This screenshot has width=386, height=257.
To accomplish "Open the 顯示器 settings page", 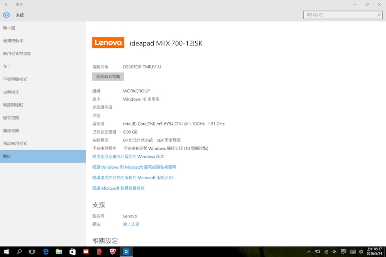I will (43, 28).
